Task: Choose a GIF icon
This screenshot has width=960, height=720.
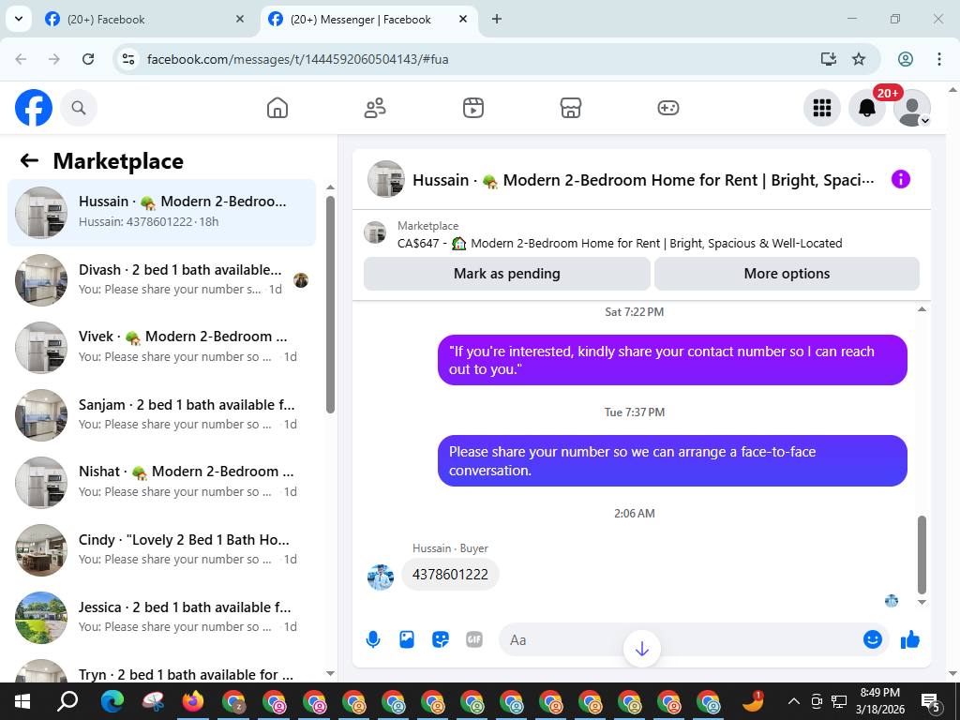Action: tap(474, 639)
